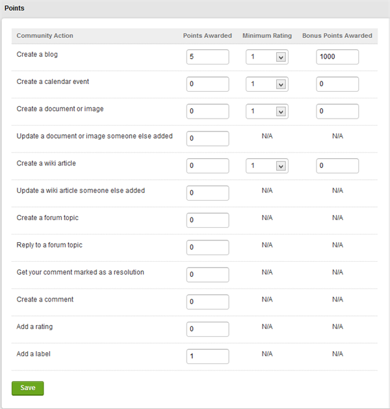The width and height of the screenshot is (390, 409).
Task: Click Bonus Points field for wiki article
Action: 337,165
